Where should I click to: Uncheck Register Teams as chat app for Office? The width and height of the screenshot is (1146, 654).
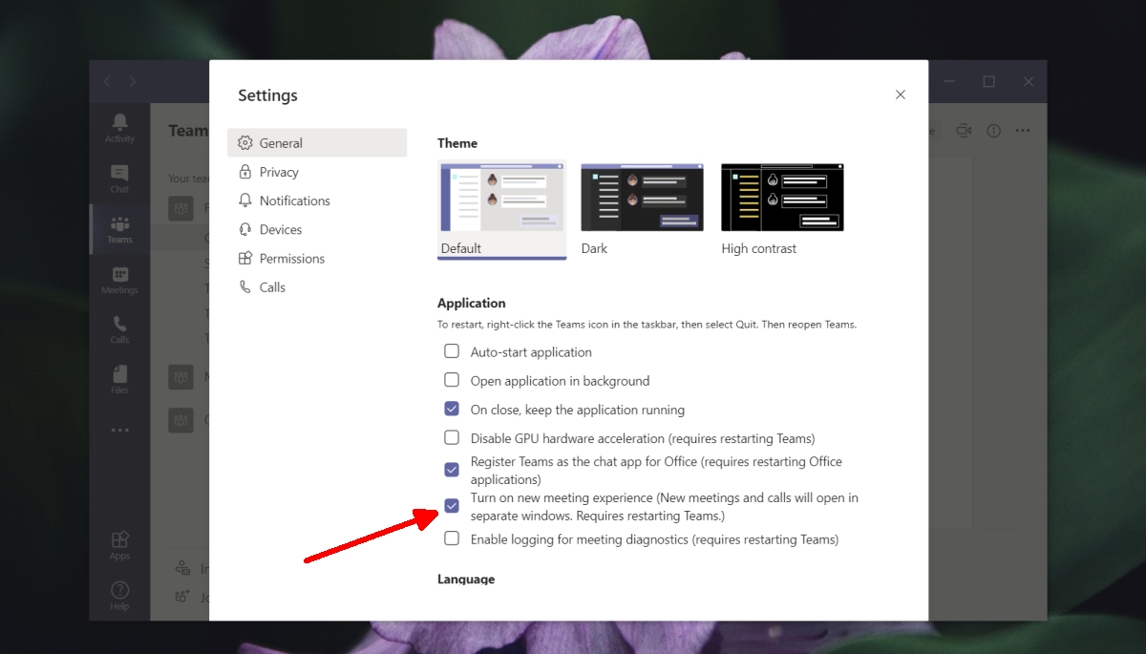pos(452,470)
